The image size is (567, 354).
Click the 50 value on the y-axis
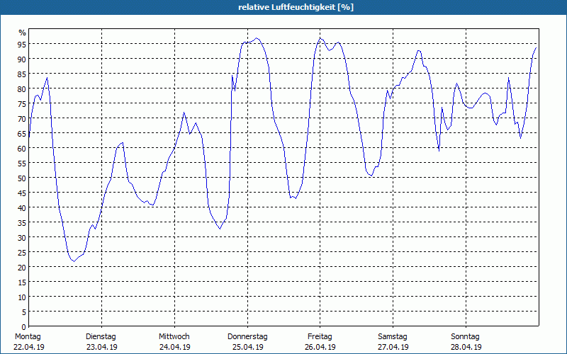coord(22,178)
